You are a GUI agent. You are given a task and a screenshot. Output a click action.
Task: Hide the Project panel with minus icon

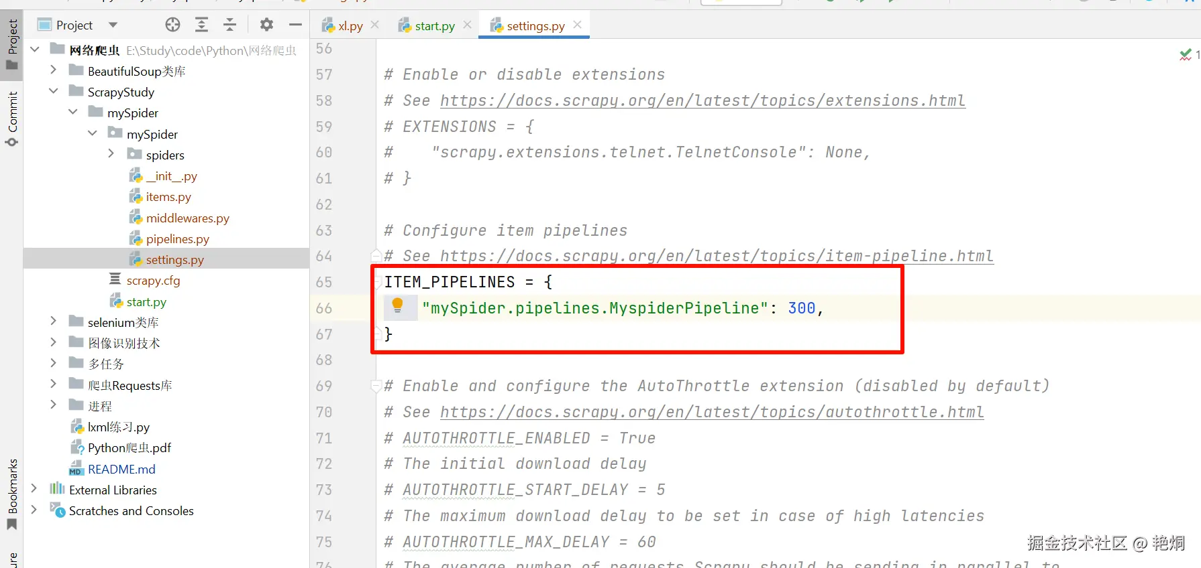295,25
